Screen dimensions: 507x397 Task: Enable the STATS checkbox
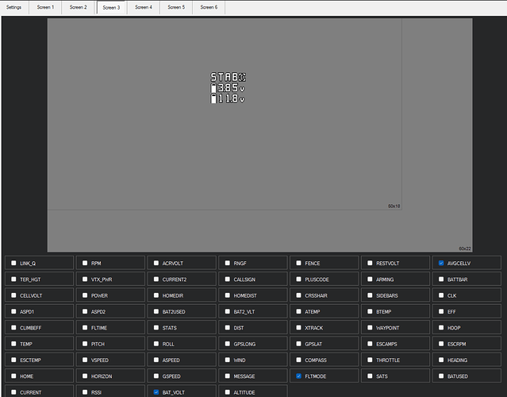click(156, 328)
